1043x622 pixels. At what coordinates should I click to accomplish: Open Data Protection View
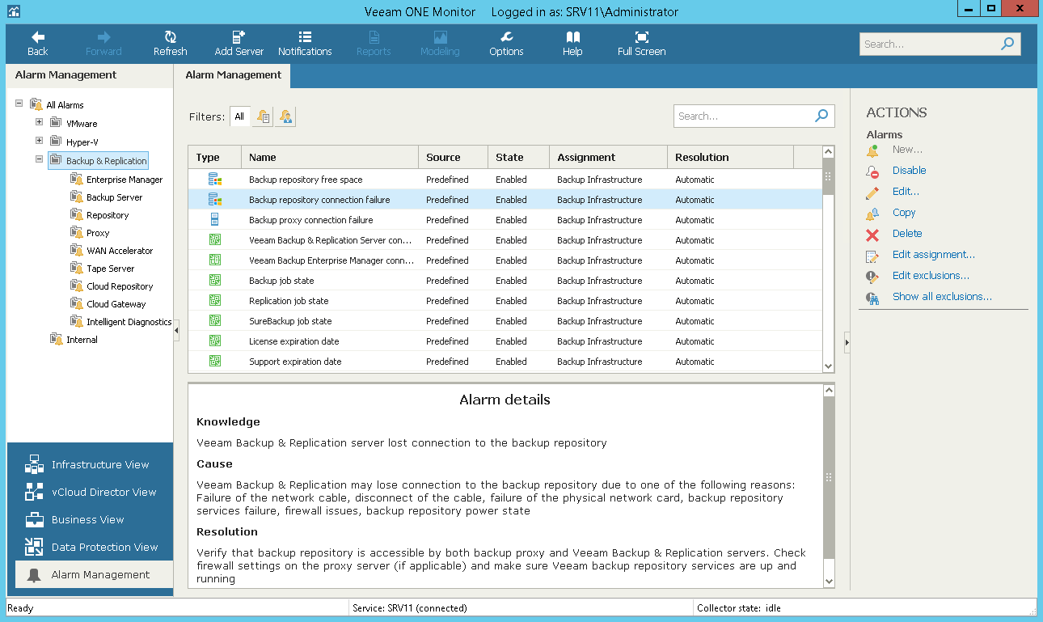tap(90, 547)
